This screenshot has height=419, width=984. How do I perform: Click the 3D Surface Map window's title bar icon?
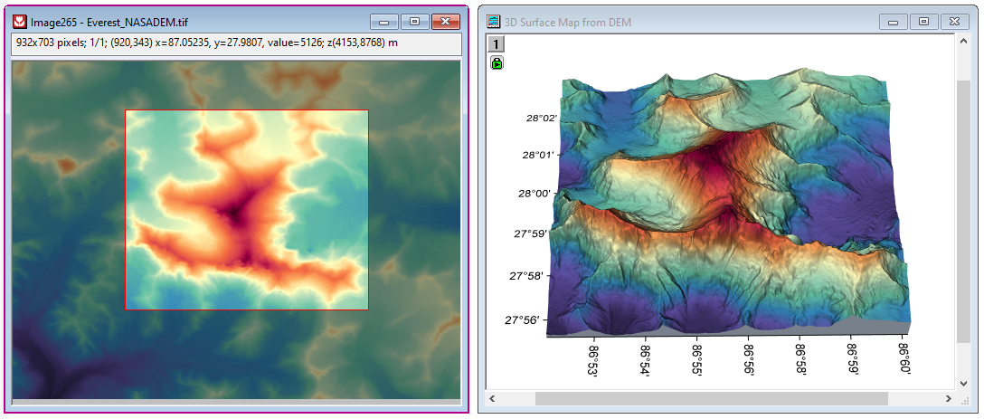click(x=493, y=21)
